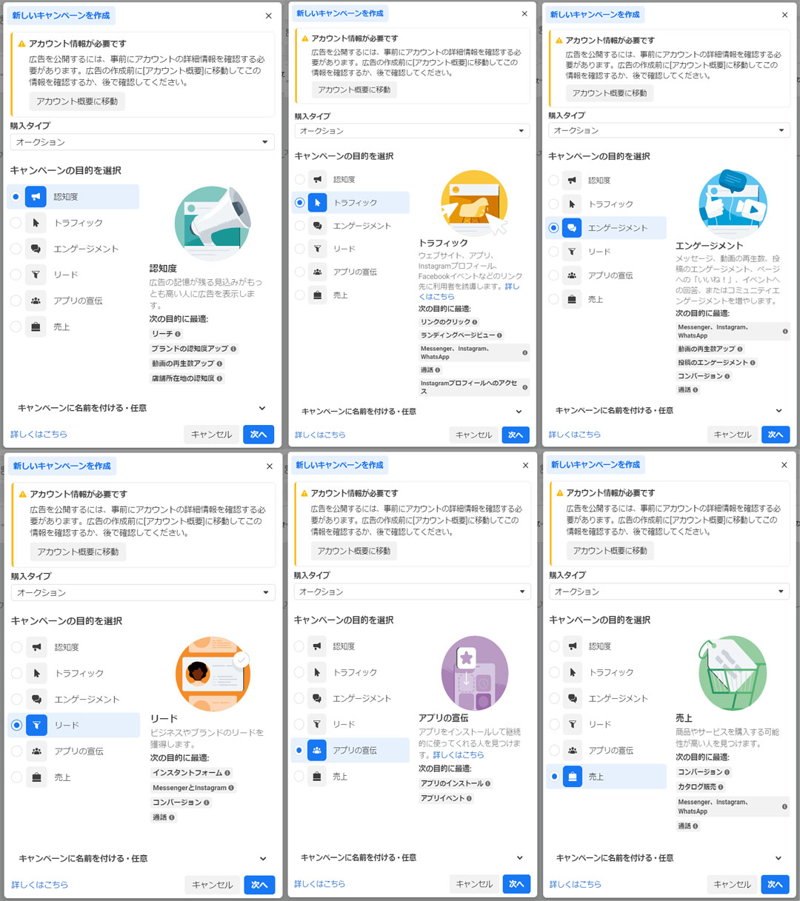The image size is (800, 901).
Task: Click the highlighted blue people アプリの宣伝 icon
Action: (x=317, y=751)
